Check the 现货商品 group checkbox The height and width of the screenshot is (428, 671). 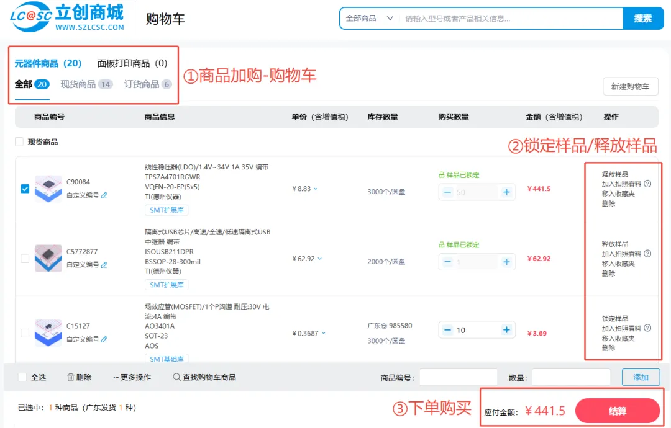19,142
